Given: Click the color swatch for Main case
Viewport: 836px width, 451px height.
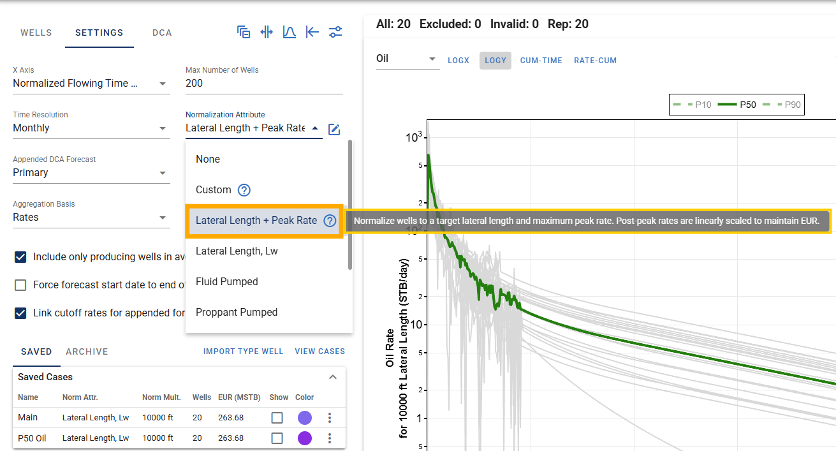Looking at the screenshot, I should click(x=305, y=418).
